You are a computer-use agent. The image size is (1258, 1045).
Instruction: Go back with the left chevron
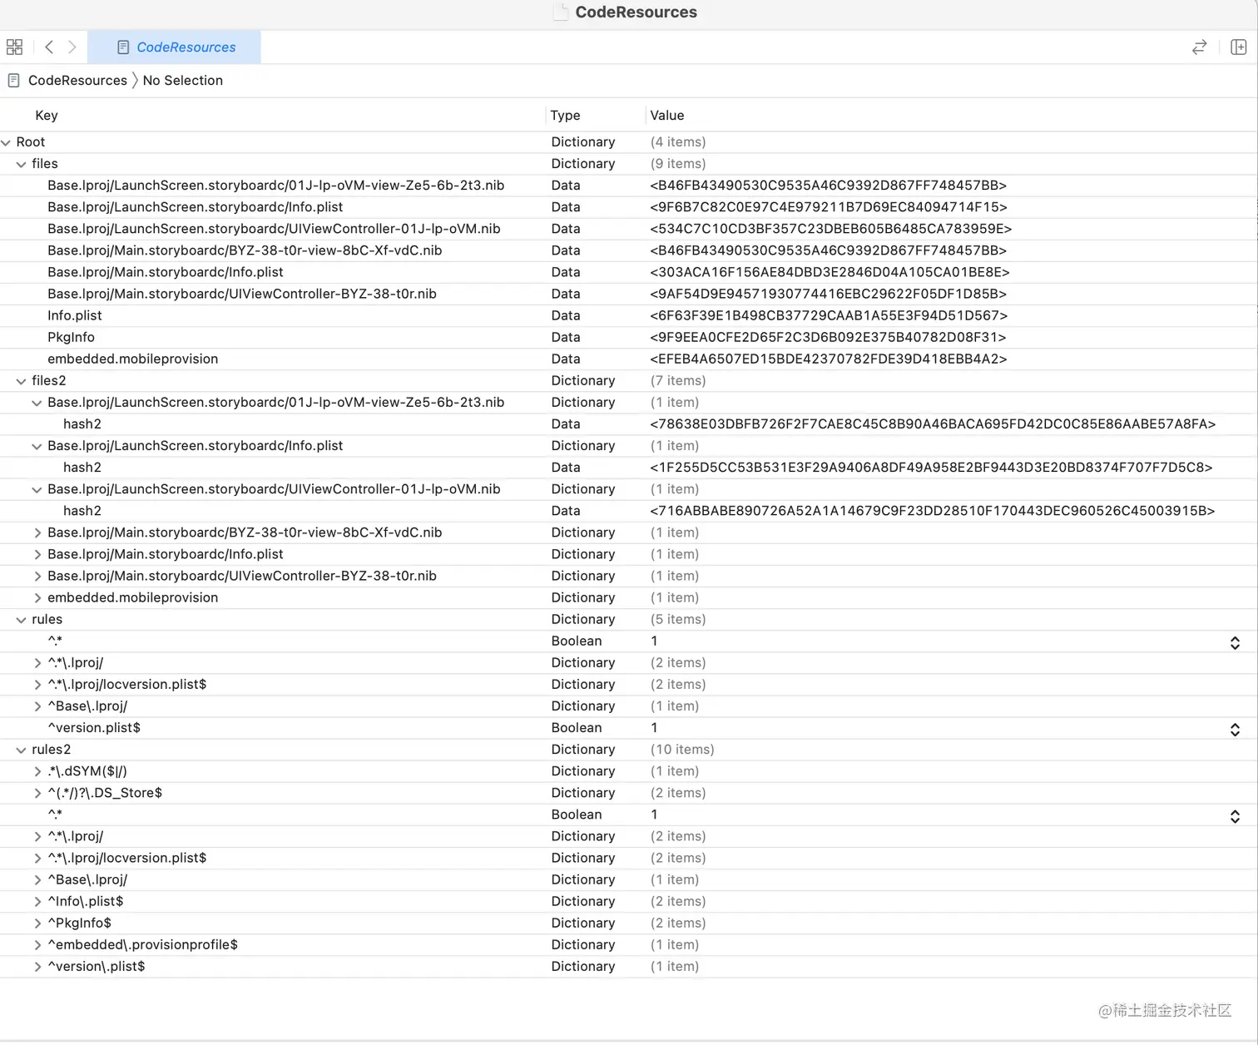click(49, 47)
